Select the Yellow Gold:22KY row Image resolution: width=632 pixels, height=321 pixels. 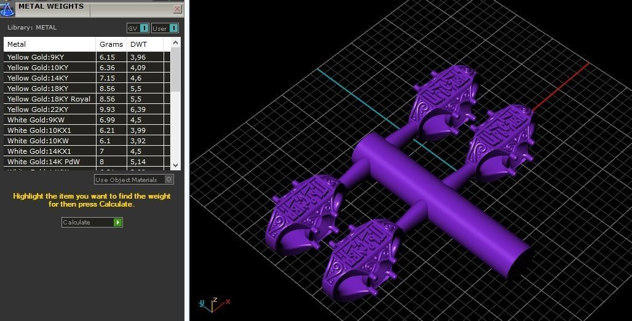point(87,109)
